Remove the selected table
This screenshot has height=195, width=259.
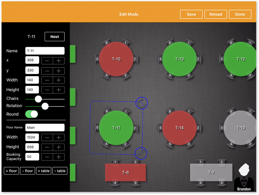click(x=60, y=171)
